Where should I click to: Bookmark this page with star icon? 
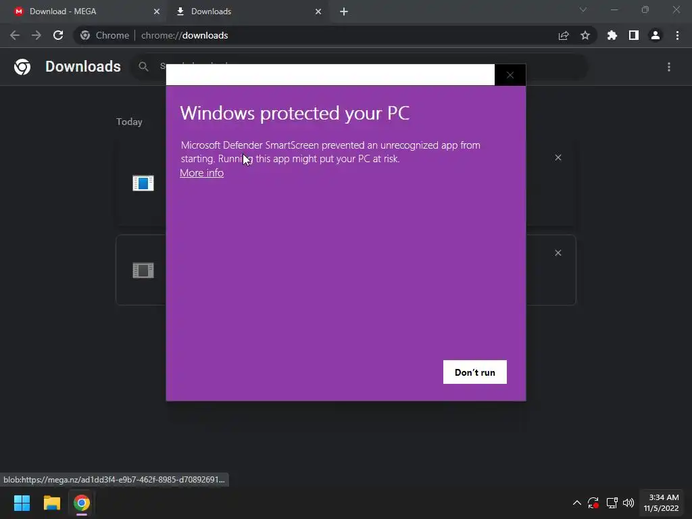point(585,35)
